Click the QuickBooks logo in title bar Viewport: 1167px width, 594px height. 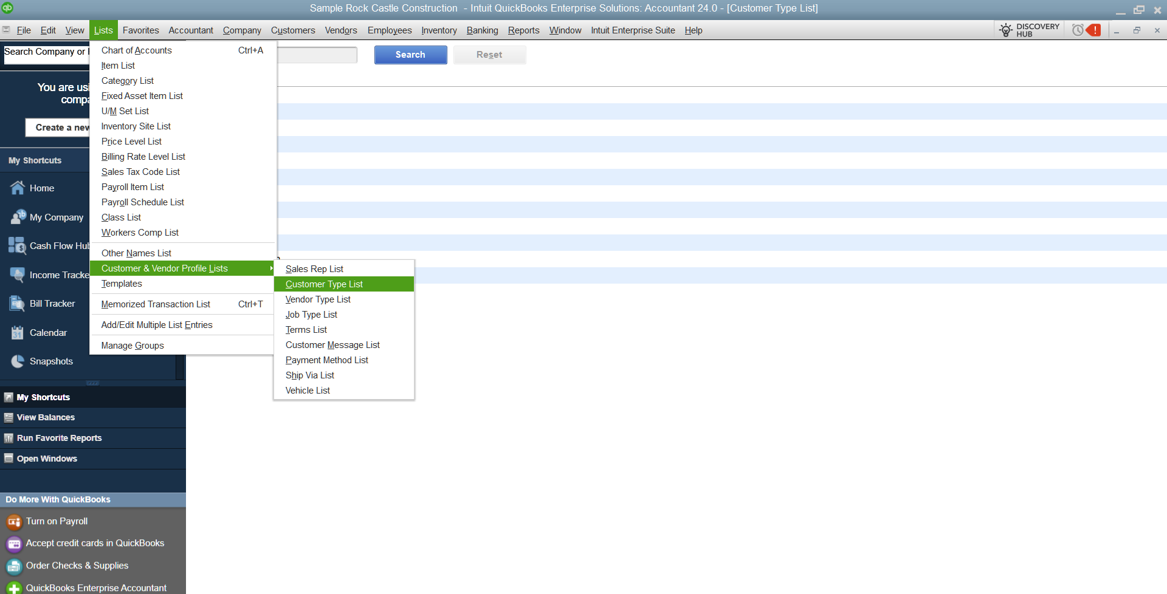point(7,8)
